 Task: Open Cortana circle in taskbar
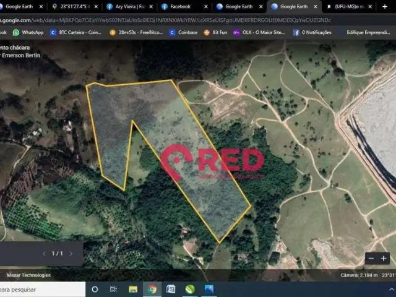(x=95, y=289)
